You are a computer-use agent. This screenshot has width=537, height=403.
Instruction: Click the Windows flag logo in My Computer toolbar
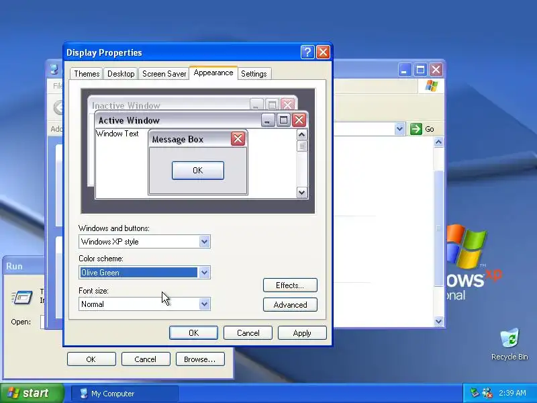(432, 86)
